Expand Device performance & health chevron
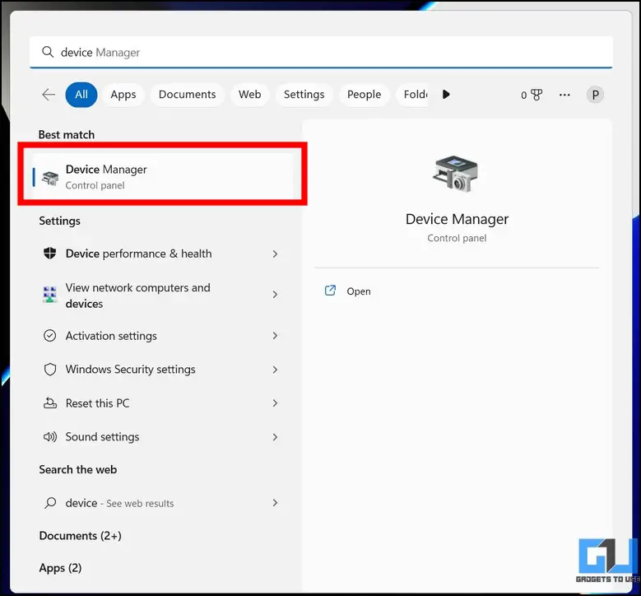Image resolution: width=641 pixels, height=596 pixels. tap(275, 254)
